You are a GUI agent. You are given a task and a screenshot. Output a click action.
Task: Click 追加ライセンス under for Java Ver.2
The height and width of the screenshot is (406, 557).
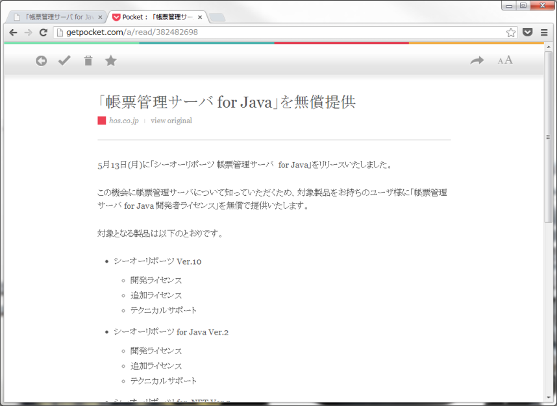pyautogui.click(x=156, y=366)
